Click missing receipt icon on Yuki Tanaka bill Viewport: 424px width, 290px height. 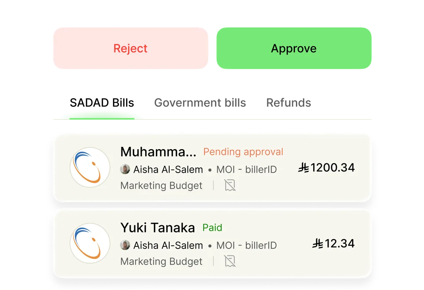230,261
